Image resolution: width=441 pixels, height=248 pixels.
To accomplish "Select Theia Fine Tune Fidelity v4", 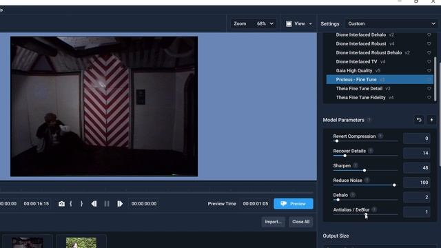I will (380, 98).
